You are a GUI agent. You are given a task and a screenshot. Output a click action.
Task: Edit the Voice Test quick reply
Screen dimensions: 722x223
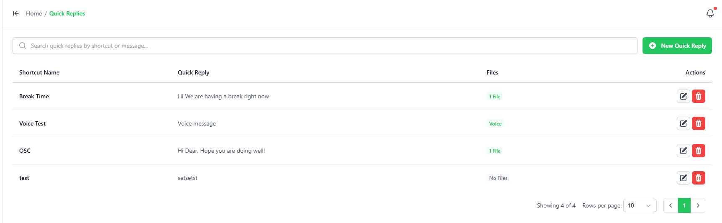(x=684, y=123)
